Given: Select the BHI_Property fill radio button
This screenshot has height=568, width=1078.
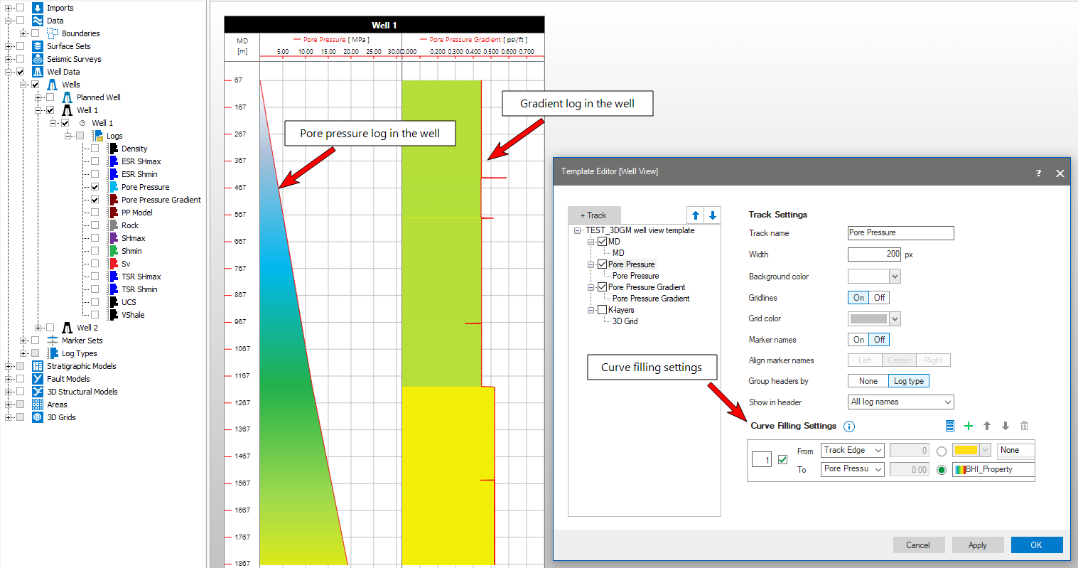Looking at the screenshot, I should 942,470.
